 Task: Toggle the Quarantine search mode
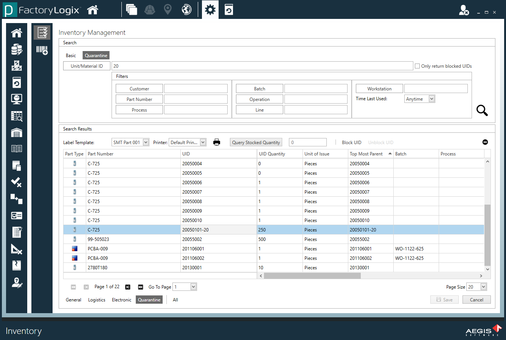click(x=96, y=55)
